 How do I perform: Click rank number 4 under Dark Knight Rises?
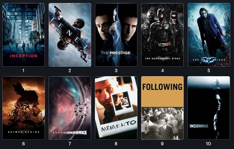[x=163, y=71]
